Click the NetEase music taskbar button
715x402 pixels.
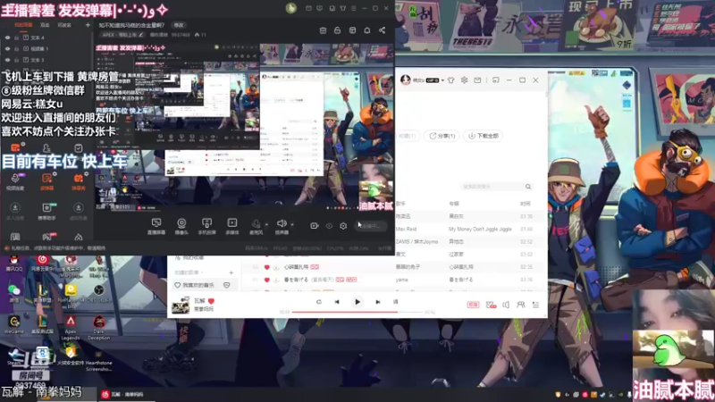[x=126, y=394]
